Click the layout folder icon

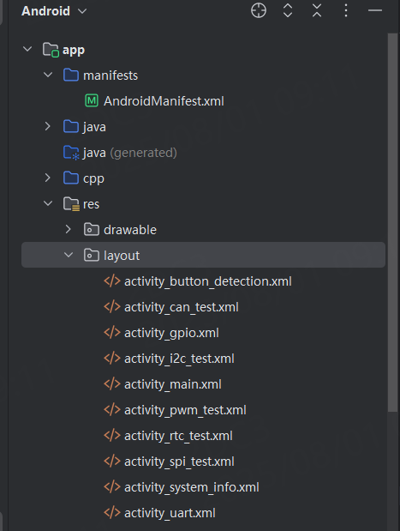click(92, 255)
